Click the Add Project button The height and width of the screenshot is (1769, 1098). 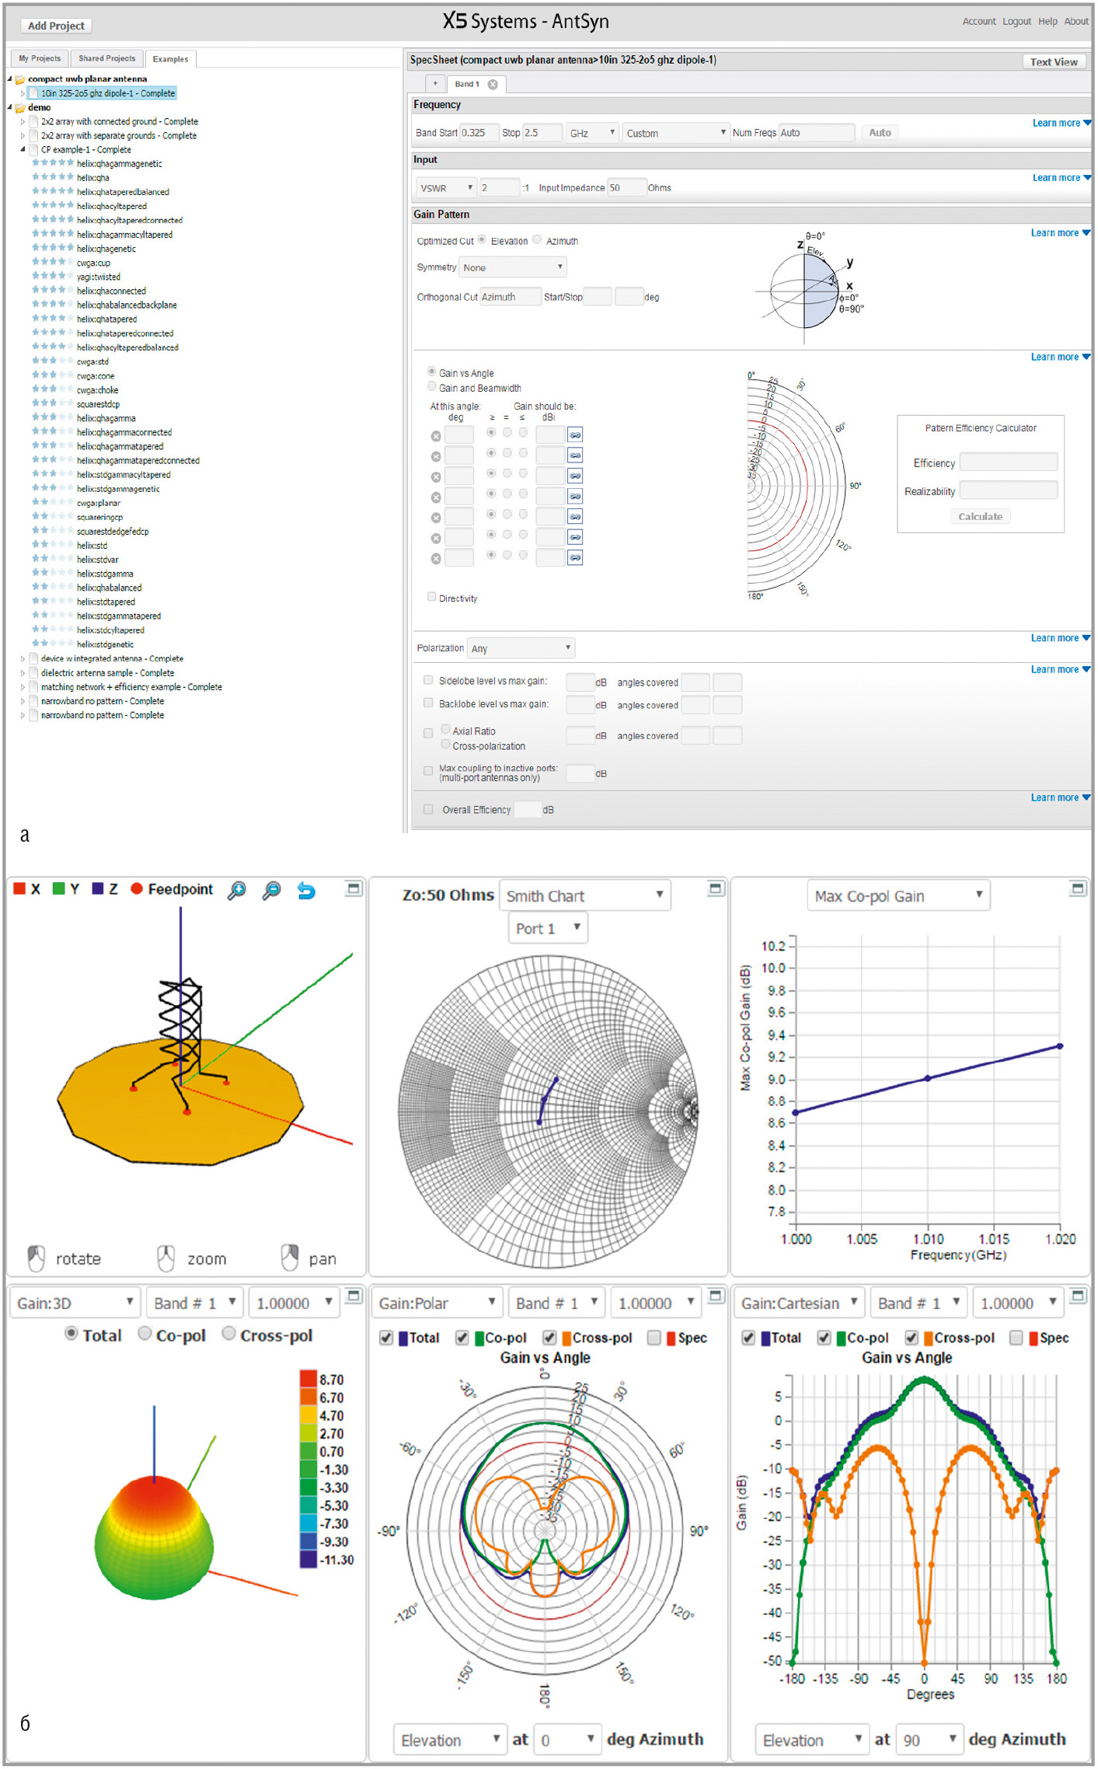56,26
